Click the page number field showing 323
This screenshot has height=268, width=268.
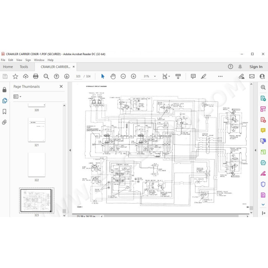pos(78,76)
